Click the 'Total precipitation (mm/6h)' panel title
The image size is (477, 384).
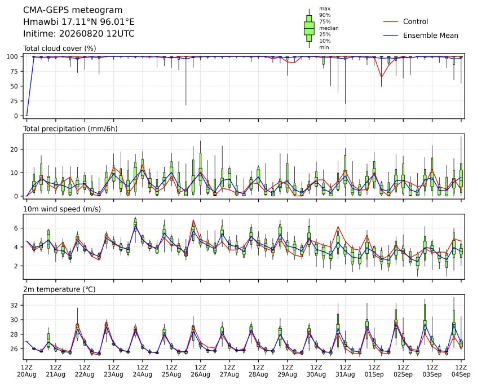point(70,129)
